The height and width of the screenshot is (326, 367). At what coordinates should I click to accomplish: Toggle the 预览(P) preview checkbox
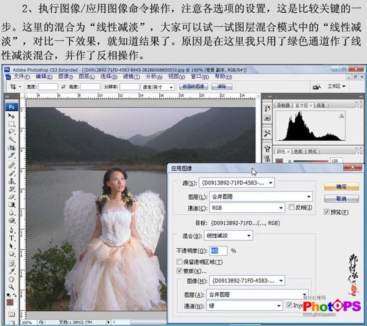click(327, 212)
